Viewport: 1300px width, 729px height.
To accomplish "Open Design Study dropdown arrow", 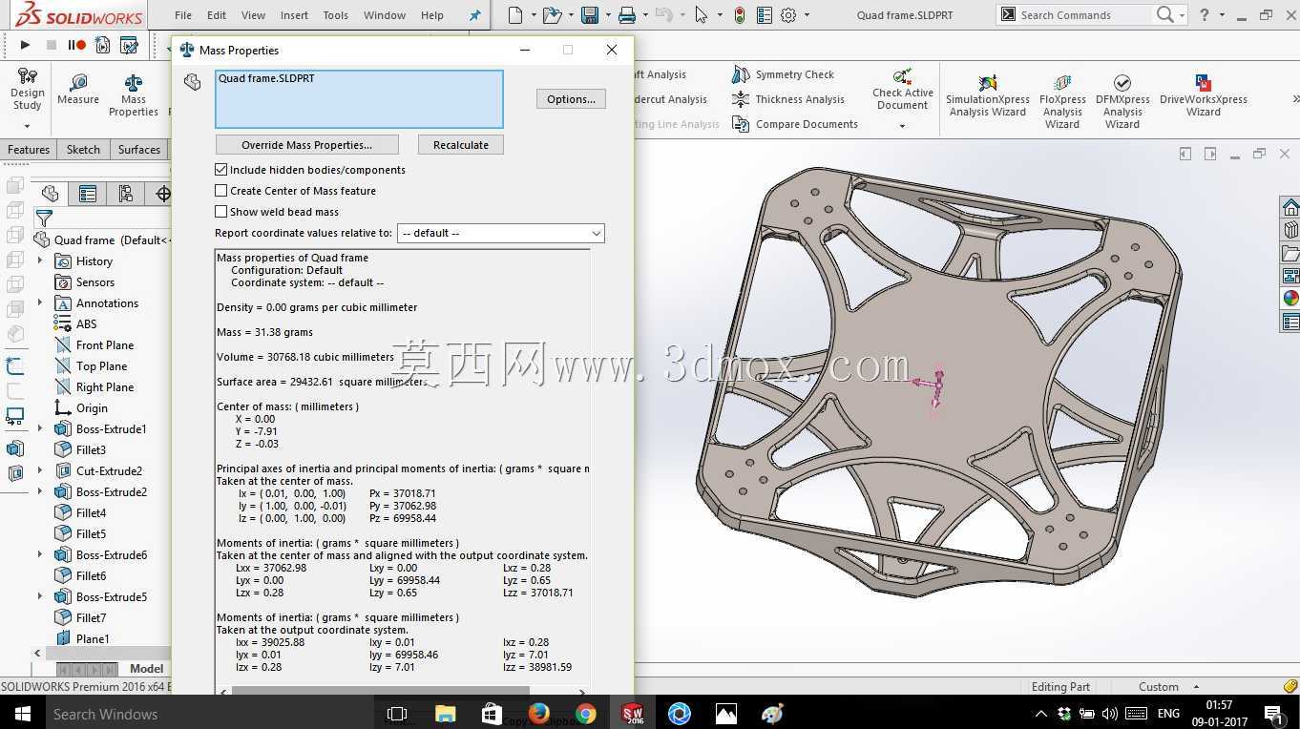I will [x=27, y=126].
